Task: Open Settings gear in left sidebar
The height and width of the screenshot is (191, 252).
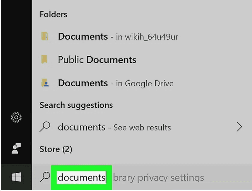Action: click(16, 117)
